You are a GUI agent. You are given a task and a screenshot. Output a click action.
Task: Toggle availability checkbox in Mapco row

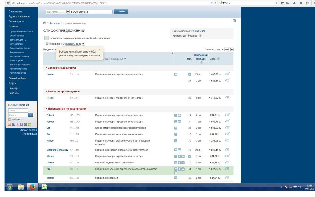189,156
